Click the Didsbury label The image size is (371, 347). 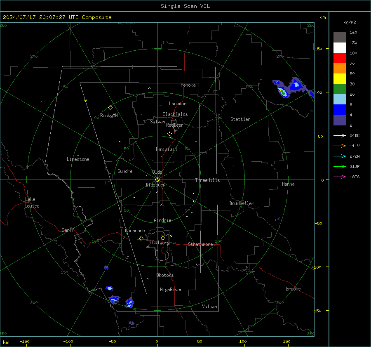[155, 185]
